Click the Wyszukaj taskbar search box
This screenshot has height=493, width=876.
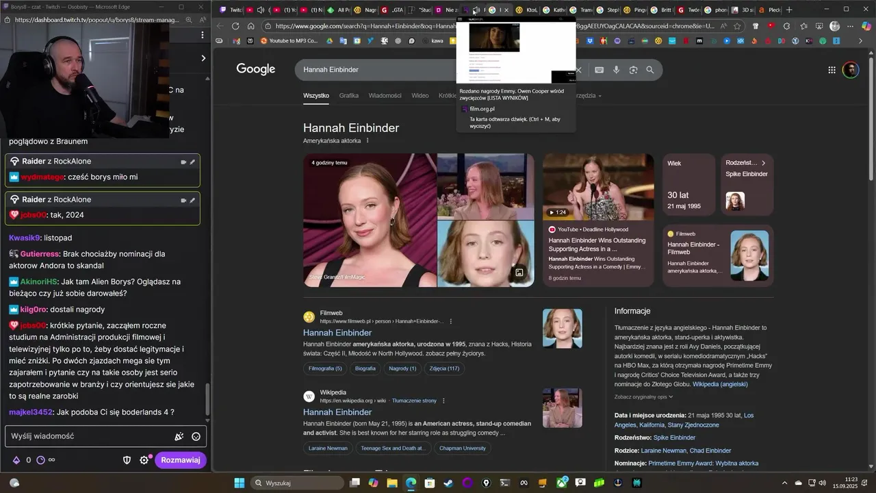point(296,483)
